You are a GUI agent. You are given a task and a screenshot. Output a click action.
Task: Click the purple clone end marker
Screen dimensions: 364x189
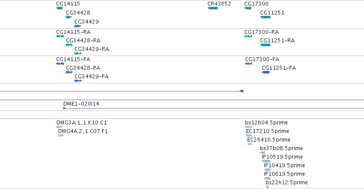(x=241, y=91)
